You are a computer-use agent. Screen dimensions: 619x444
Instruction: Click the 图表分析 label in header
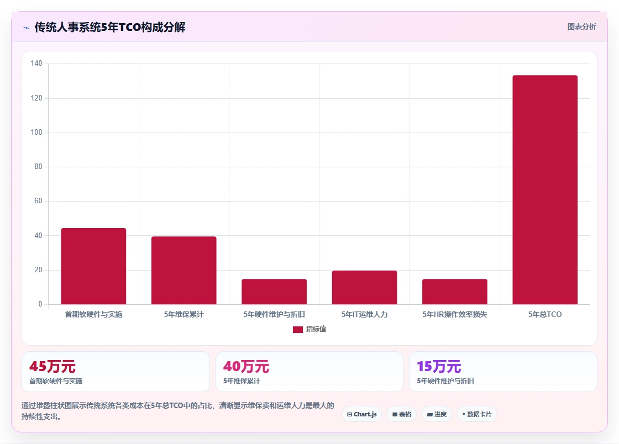[x=581, y=27]
